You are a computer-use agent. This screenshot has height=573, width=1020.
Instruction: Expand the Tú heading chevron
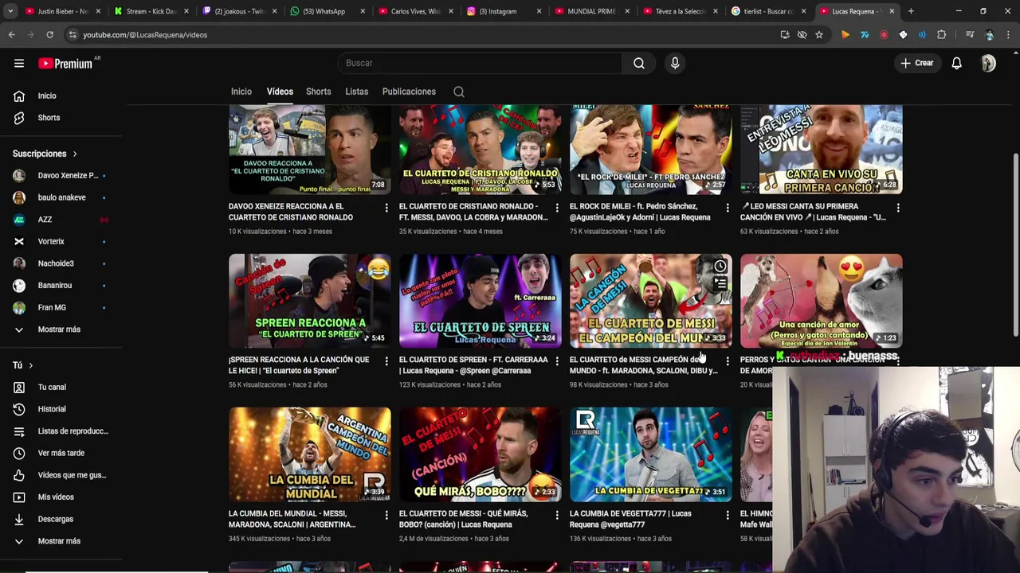coord(30,365)
